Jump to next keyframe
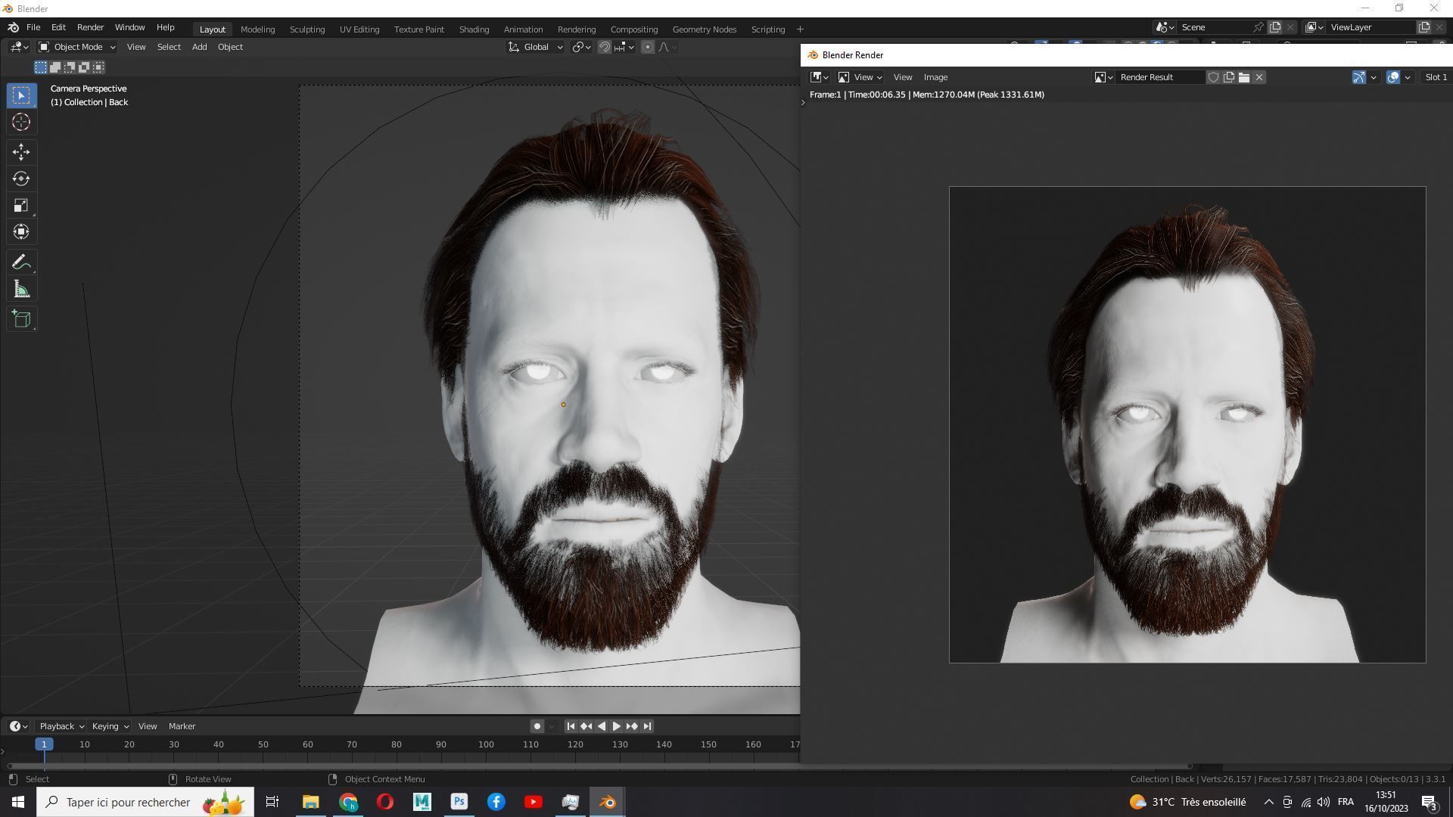Viewport: 1453px width, 817px height. (632, 726)
